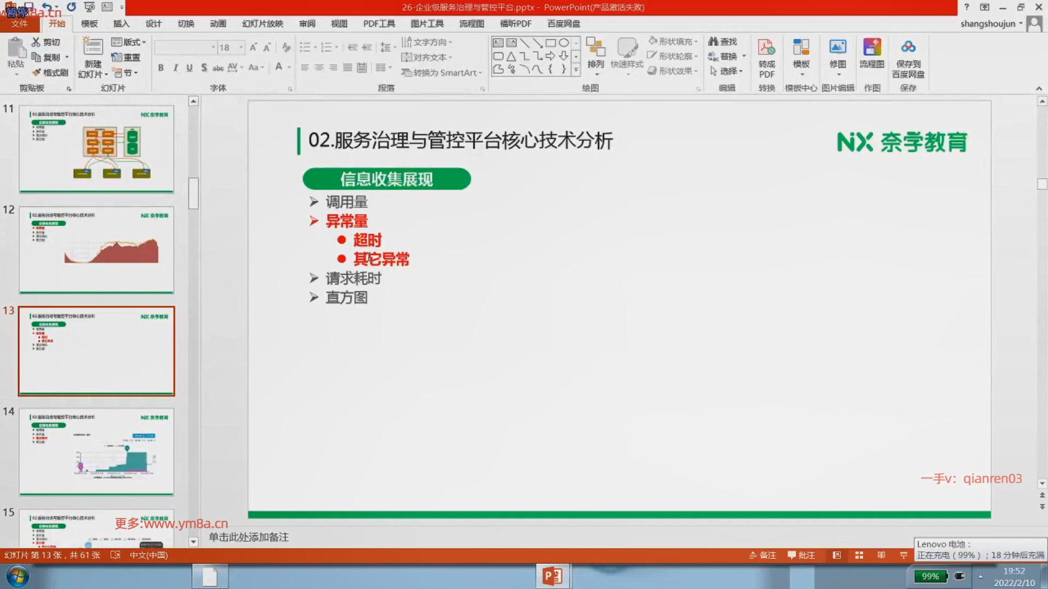Viewport: 1048px width, 589px height.
Task: Toggle bold text formatting
Action: [x=160, y=68]
